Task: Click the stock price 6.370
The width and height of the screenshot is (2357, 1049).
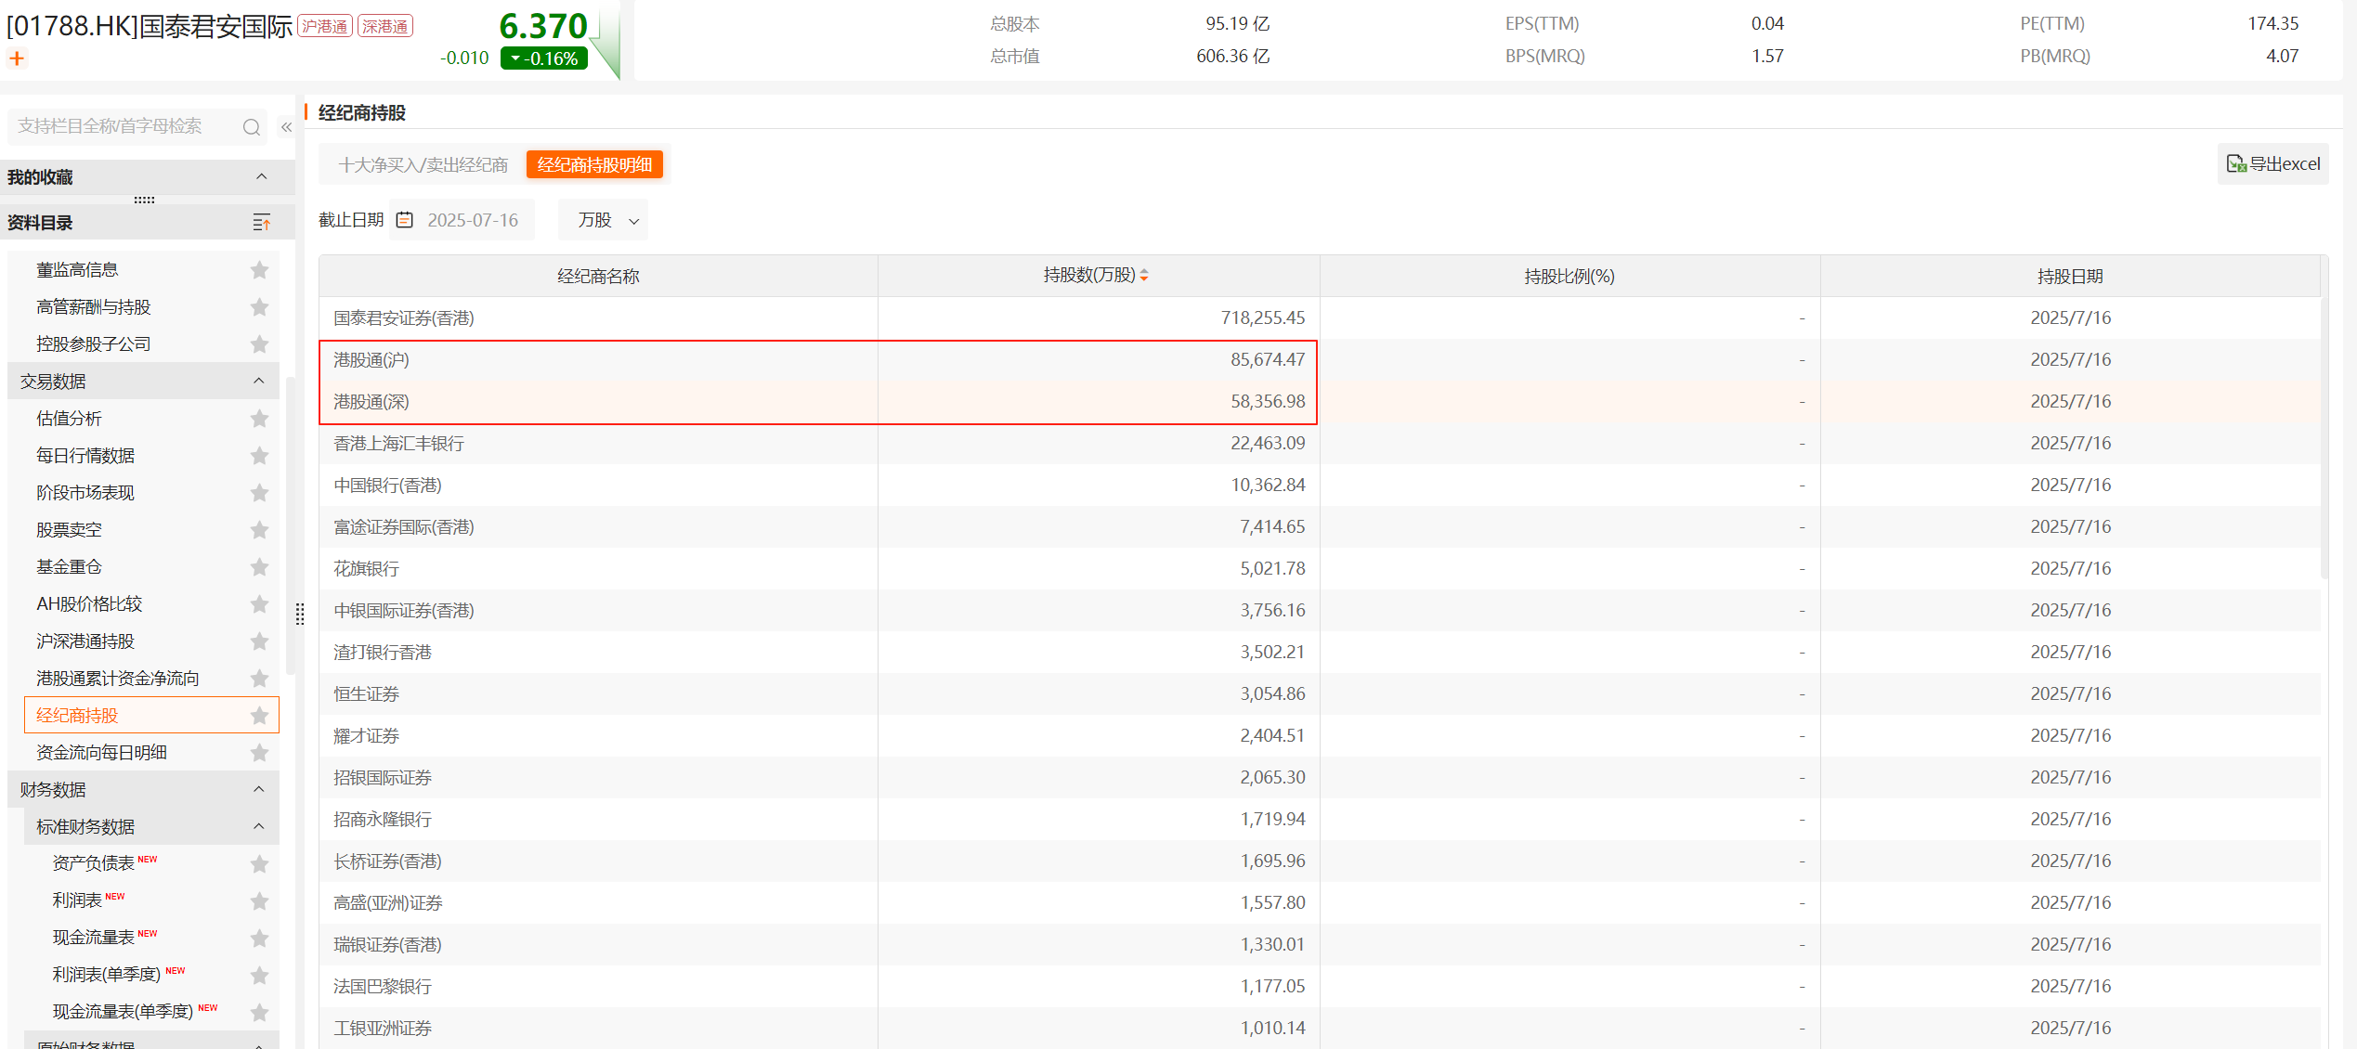Action: point(543,26)
